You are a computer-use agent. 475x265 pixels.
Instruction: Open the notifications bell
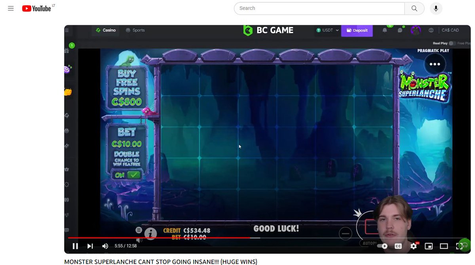pyautogui.click(x=385, y=30)
